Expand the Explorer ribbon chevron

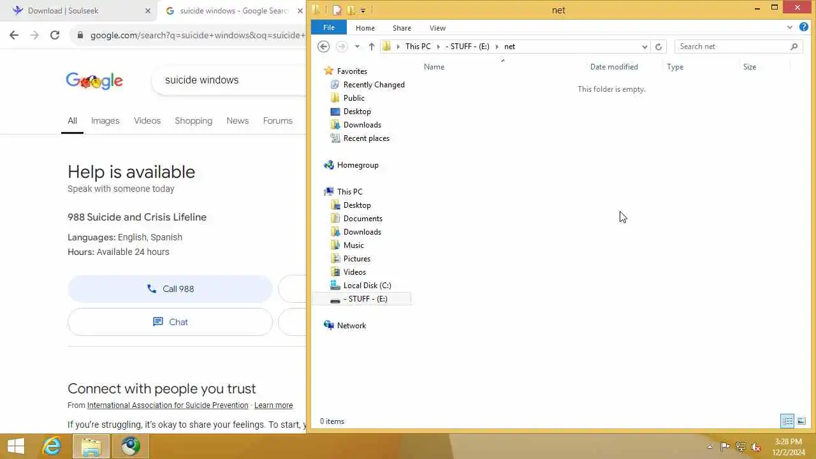point(790,27)
